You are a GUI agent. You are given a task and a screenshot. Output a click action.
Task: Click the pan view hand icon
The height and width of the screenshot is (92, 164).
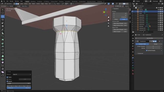click(x=108, y=20)
